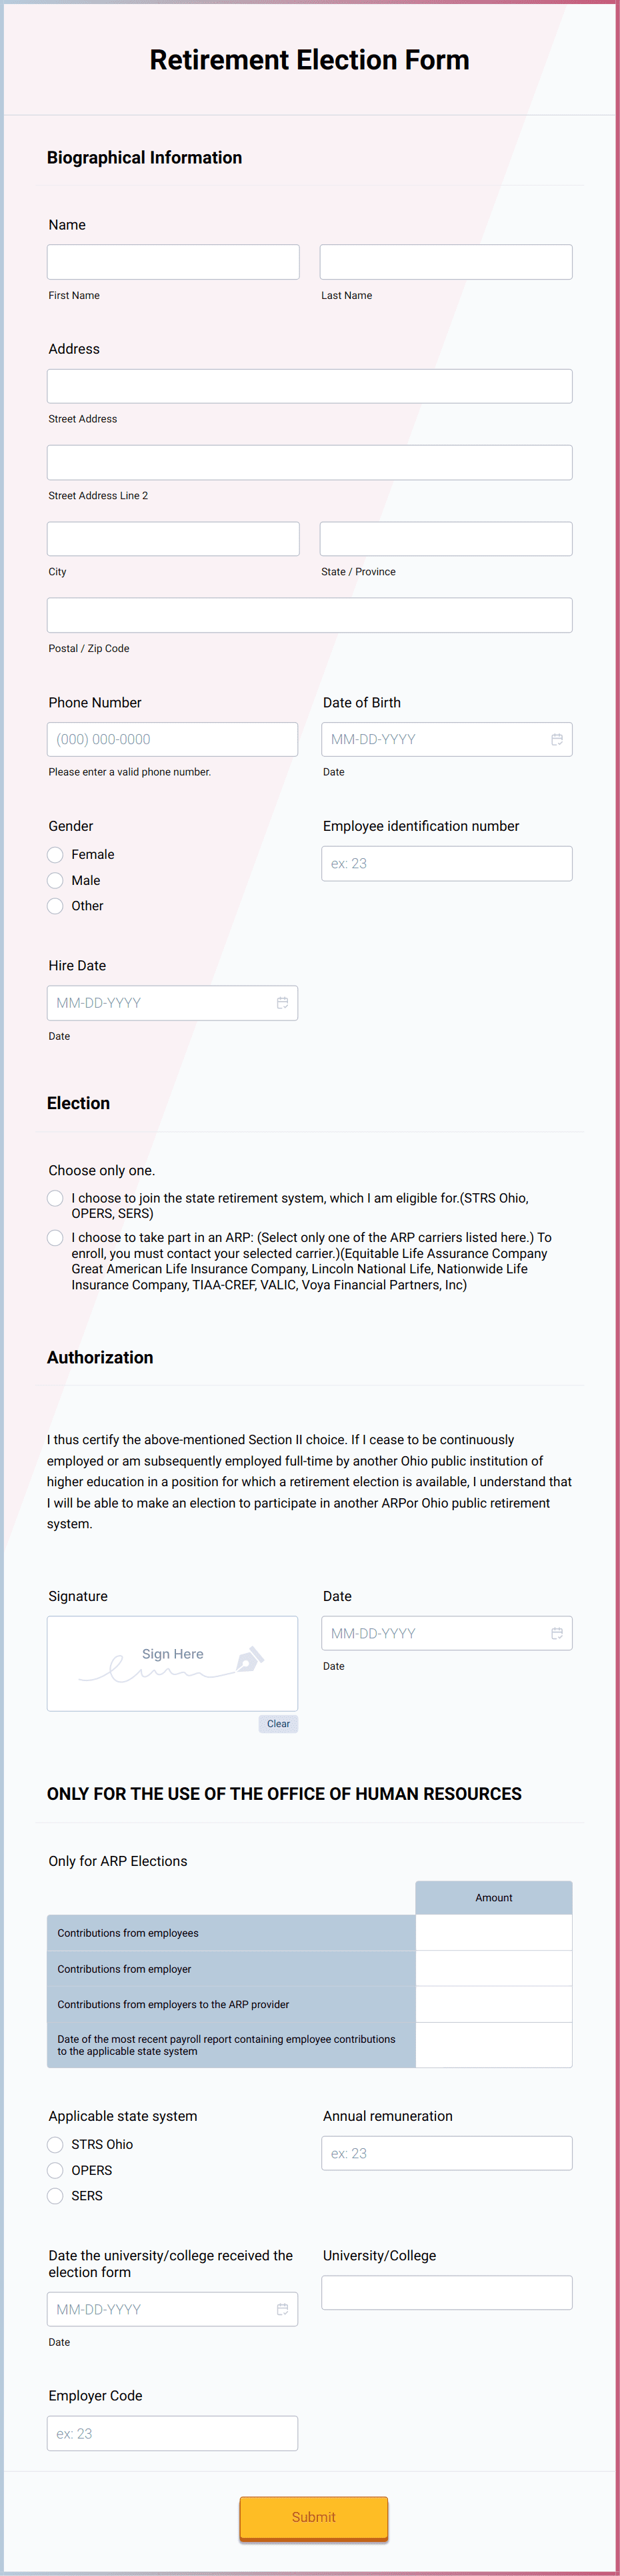Click the First Name input field
Image resolution: width=620 pixels, height=2576 pixels.
point(173,261)
